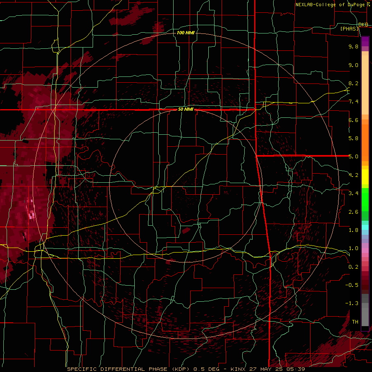Viewport: 372px width, 372px height.
Task: Click the 6.6 legend value
Action: coord(353,120)
